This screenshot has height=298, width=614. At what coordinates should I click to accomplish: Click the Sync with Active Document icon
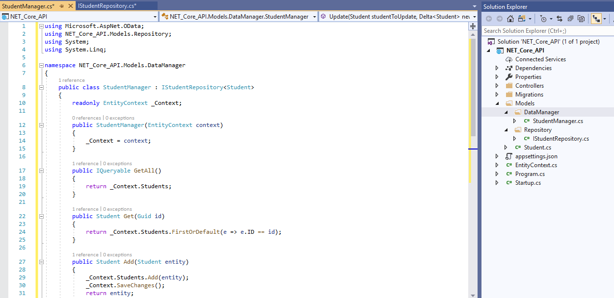pos(559,18)
